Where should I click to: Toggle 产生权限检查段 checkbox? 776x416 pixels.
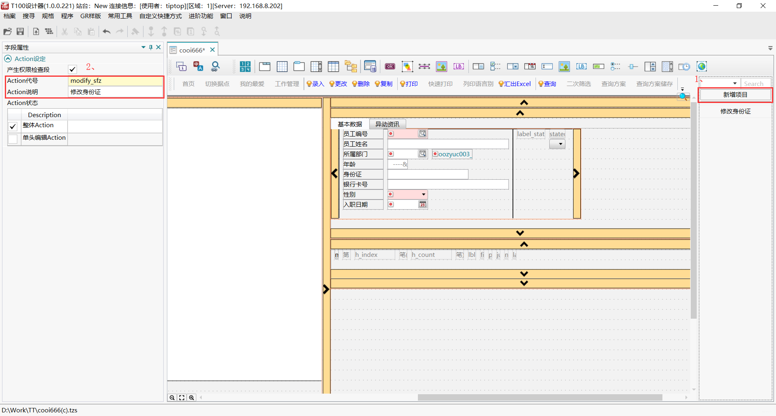tap(73, 69)
